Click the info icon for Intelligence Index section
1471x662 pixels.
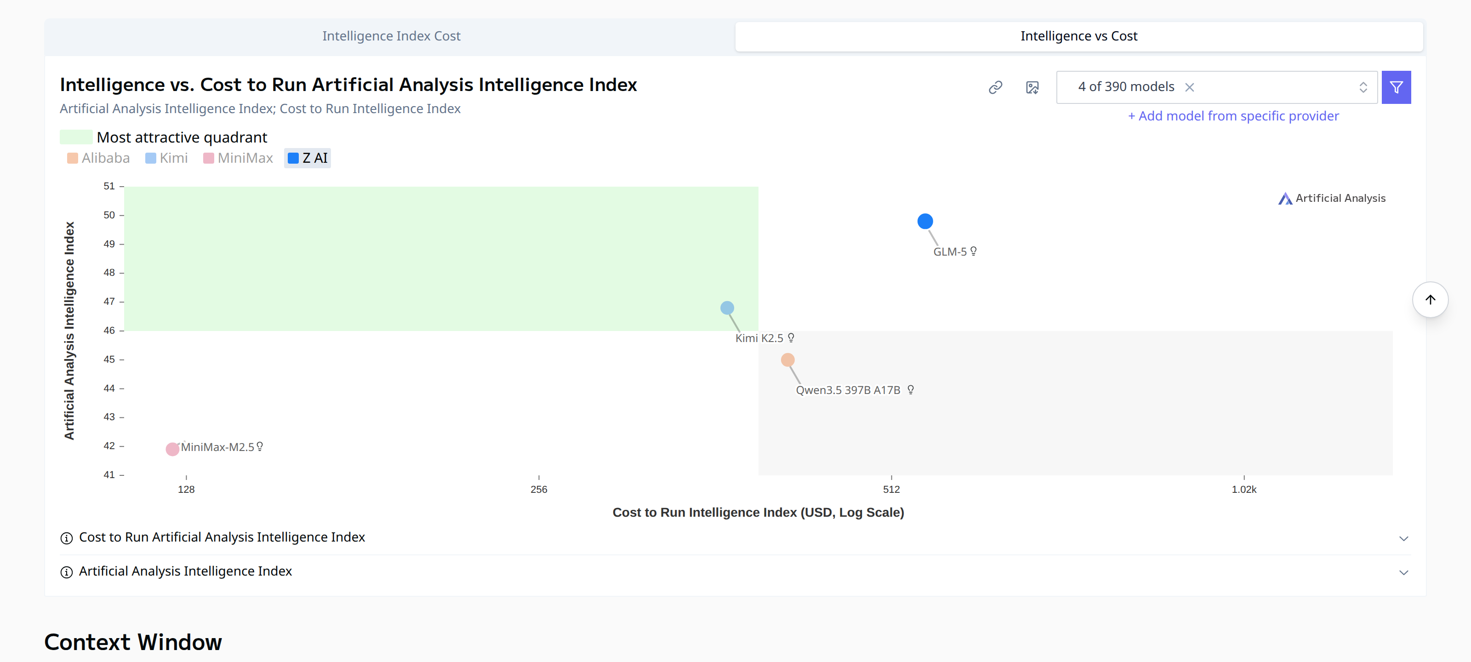(67, 572)
